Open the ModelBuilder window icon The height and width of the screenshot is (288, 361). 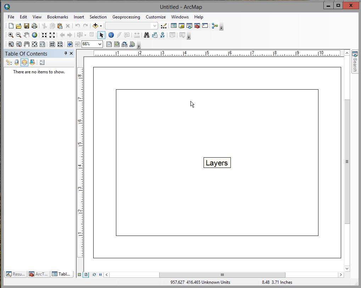point(215,26)
